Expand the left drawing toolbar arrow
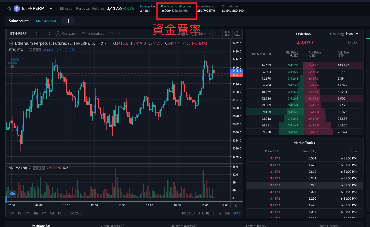370x227 pixels. [x=6, y=200]
